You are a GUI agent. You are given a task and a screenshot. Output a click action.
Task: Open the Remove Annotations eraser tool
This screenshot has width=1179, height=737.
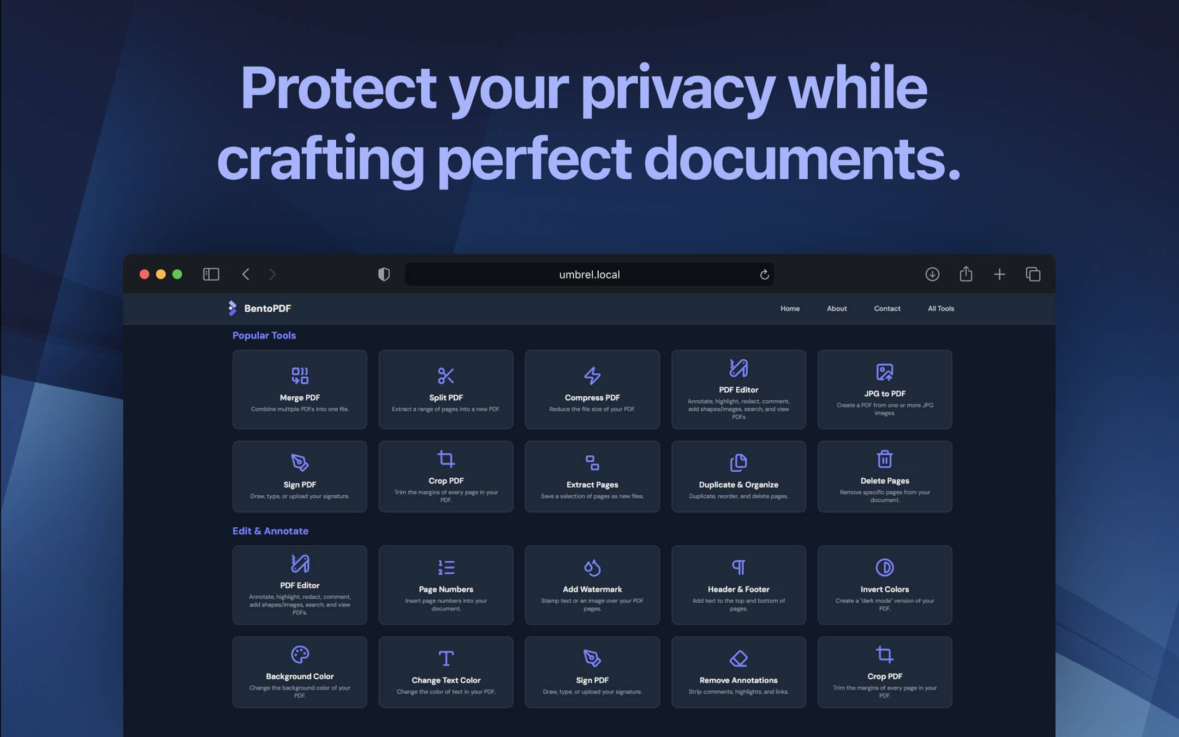click(x=739, y=671)
